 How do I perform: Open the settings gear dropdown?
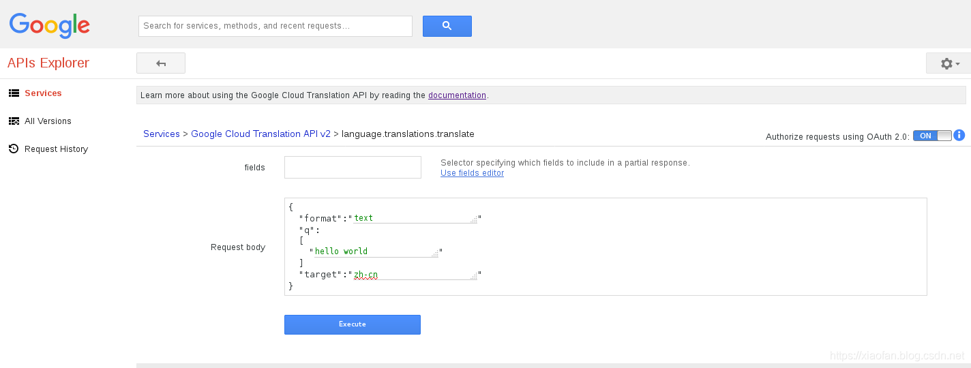[948, 63]
